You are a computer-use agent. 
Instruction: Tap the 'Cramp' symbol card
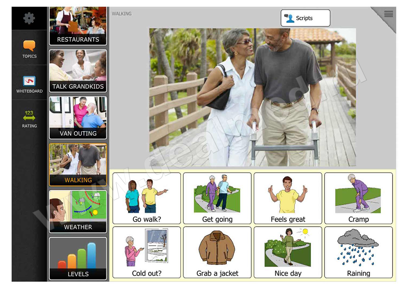pyautogui.click(x=358, y=198)
